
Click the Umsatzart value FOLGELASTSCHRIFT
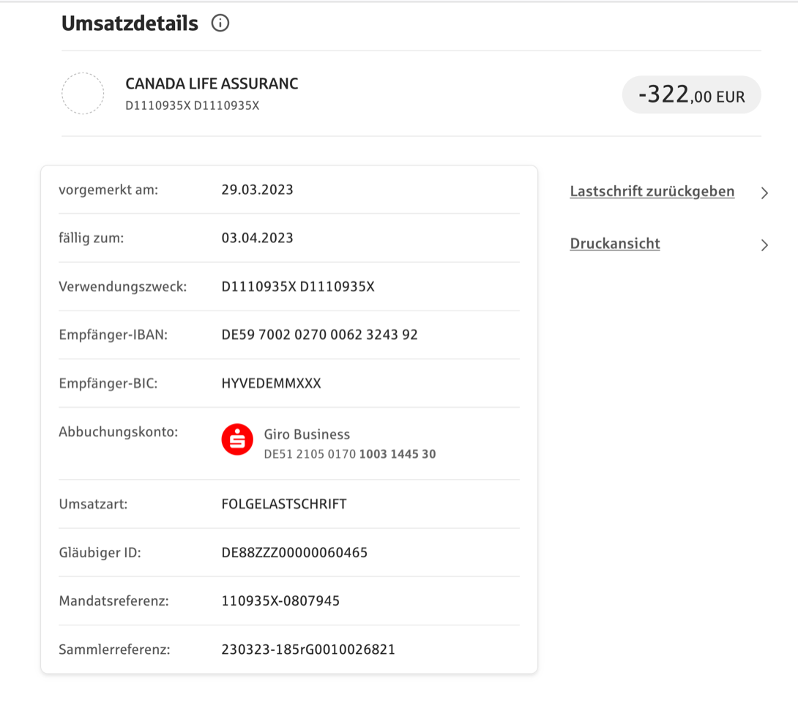pyautogui.click(x=284, y=505)
